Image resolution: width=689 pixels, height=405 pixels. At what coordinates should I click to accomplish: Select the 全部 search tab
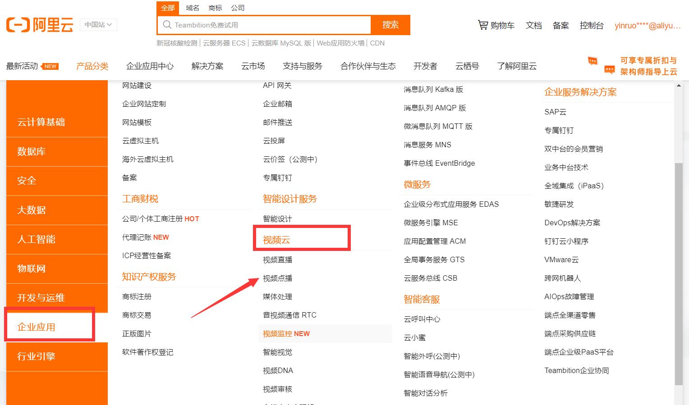tap(168, 8)
